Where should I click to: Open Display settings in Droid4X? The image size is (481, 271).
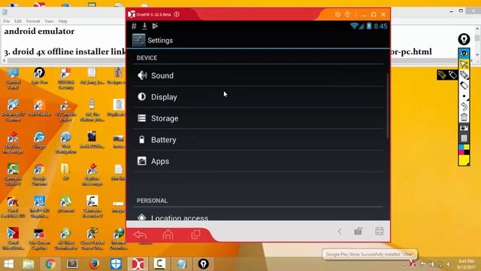259,97
